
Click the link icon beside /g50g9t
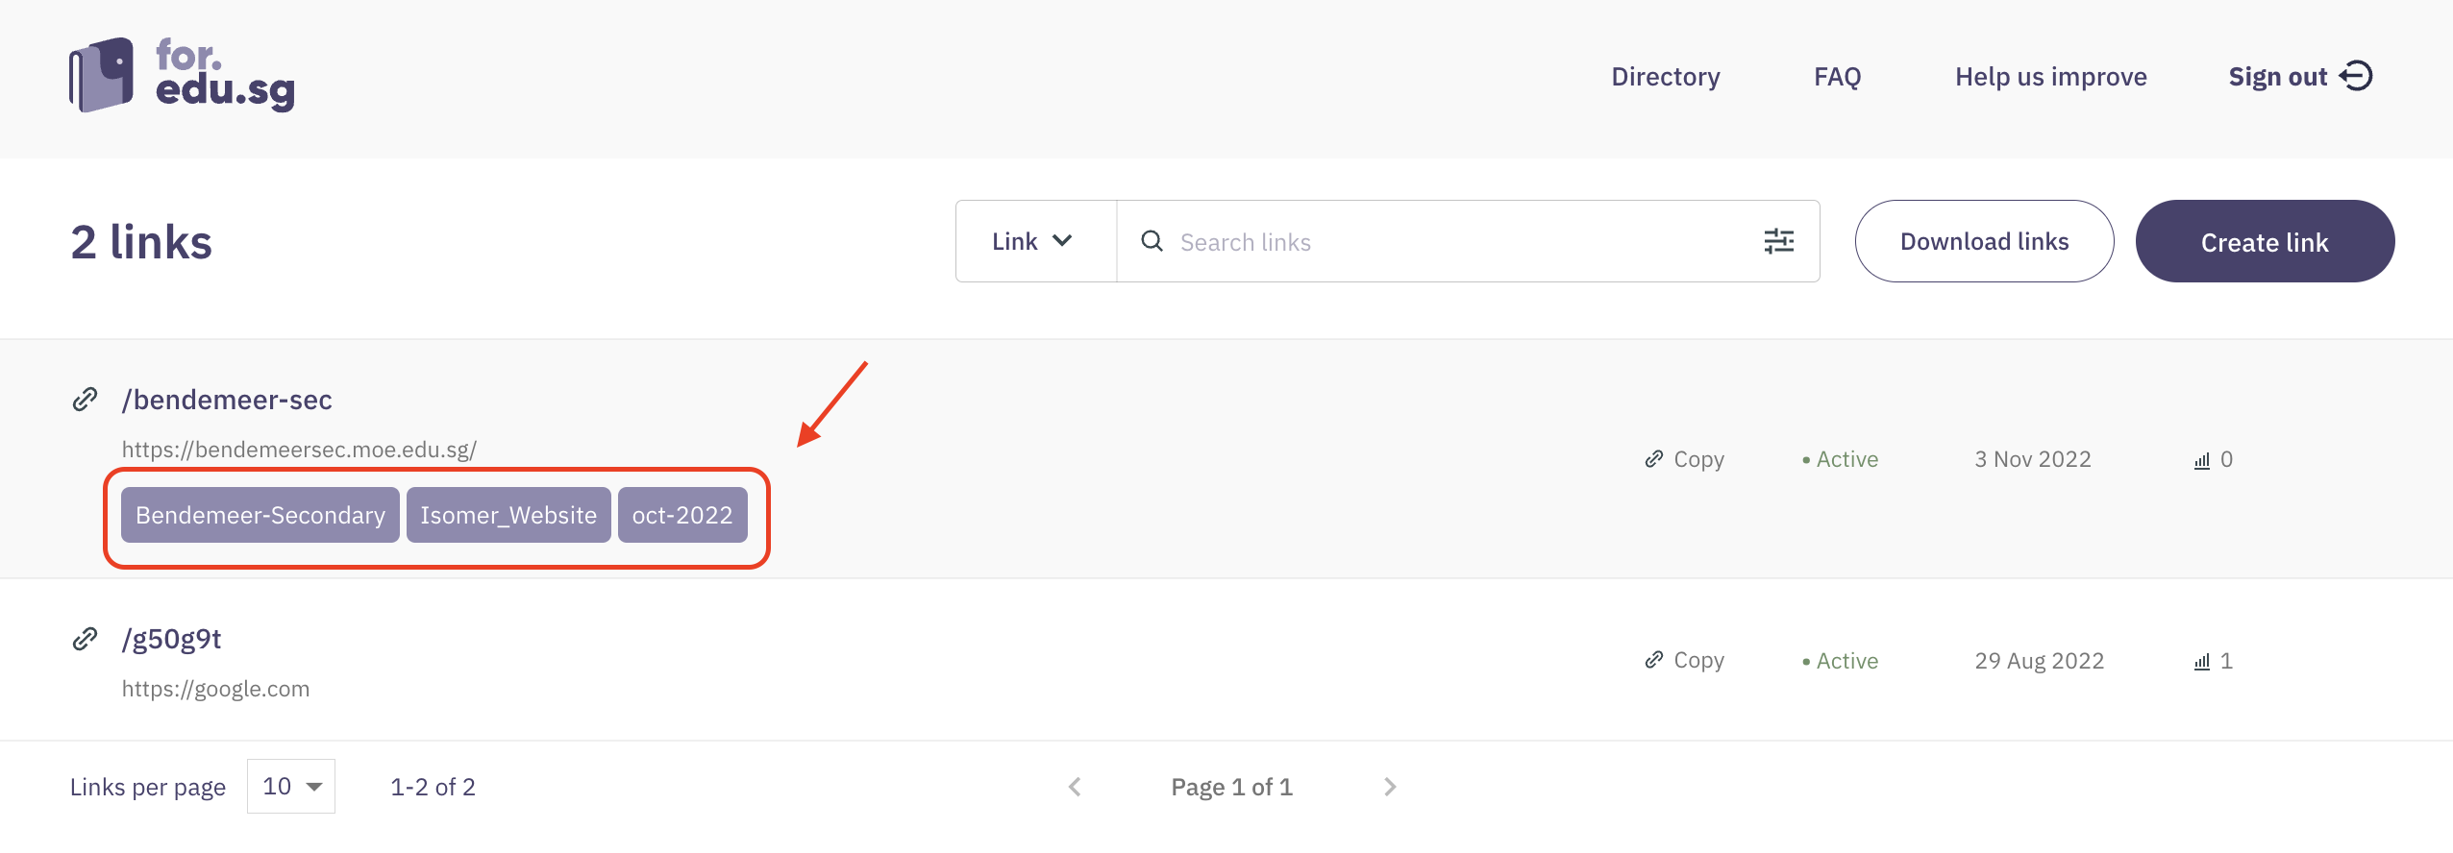click(x=86, y=639)
